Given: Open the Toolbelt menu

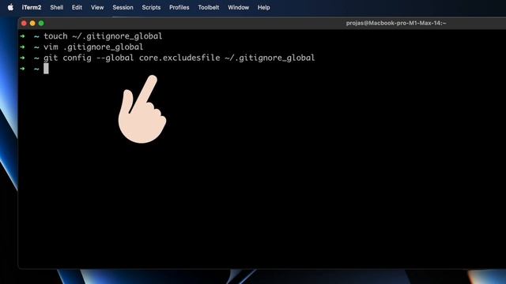Looking at the screenshot, I should (209, 7).
